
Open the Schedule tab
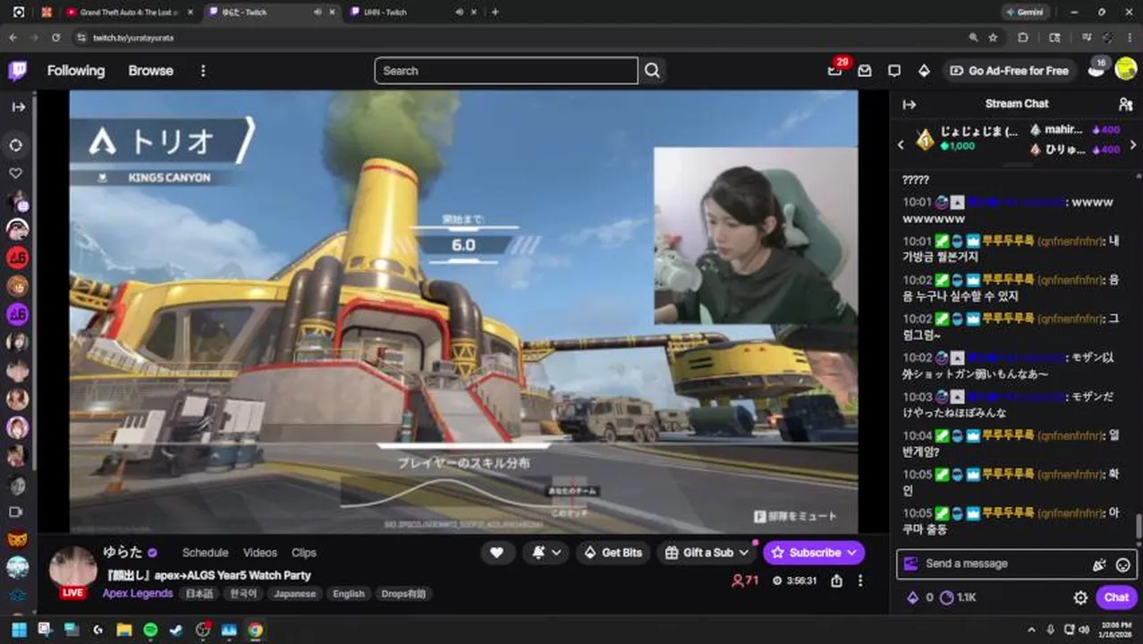(x=205, y=553)
